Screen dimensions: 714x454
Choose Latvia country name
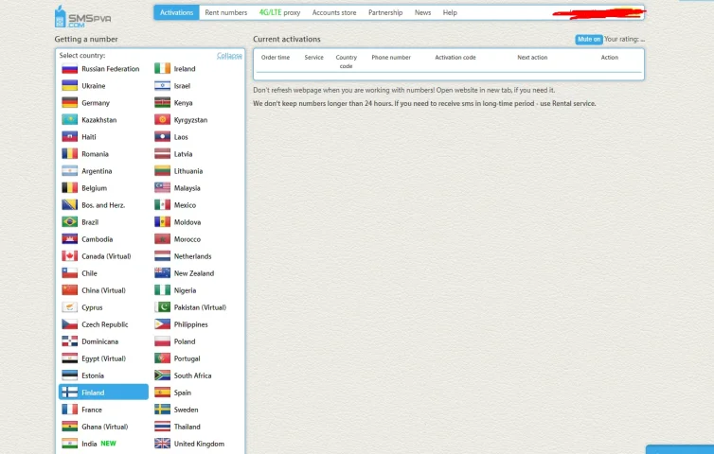coord(183,154)
